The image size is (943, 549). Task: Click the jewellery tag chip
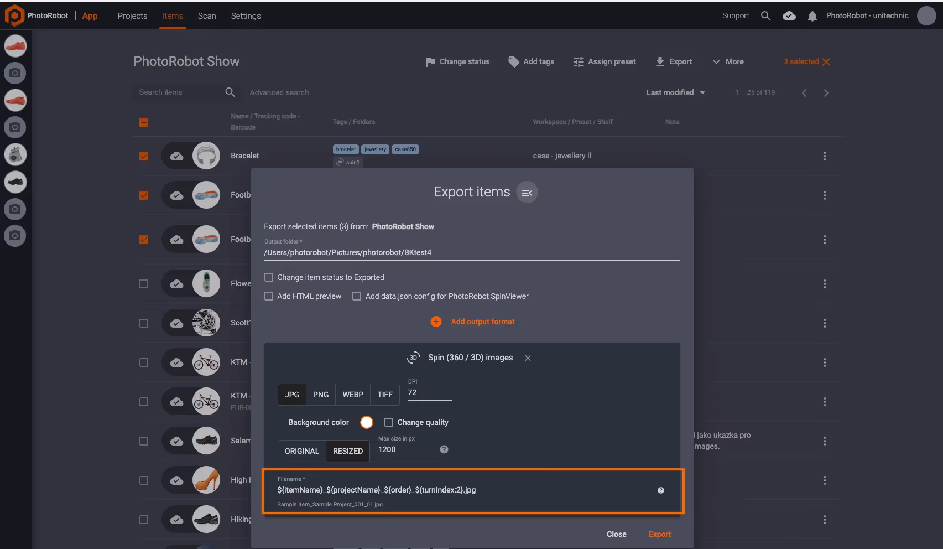(x=375, y=149)
